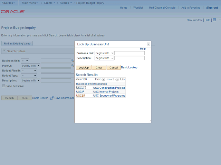Click USC Sponsored Programs description

click(109, 96)
